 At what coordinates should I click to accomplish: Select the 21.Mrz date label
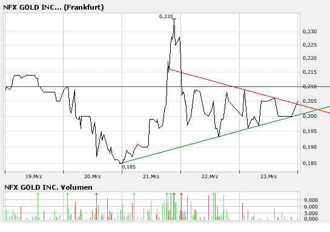click(151, 176)
